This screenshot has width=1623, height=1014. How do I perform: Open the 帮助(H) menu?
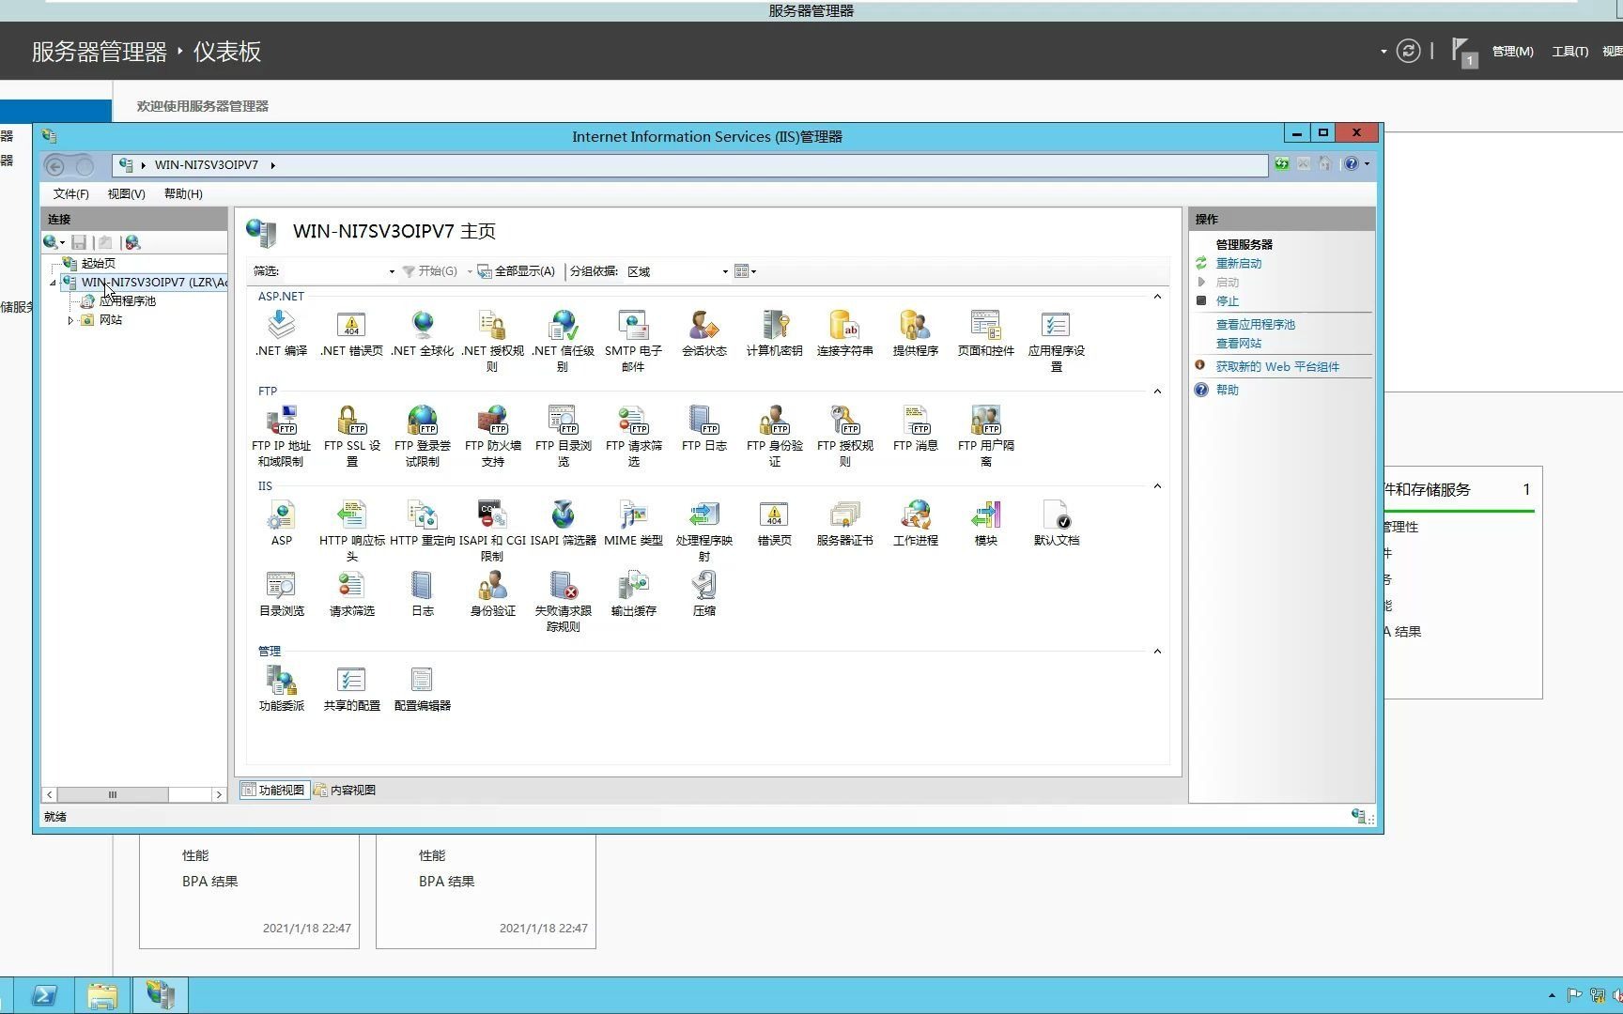(183, 194)
